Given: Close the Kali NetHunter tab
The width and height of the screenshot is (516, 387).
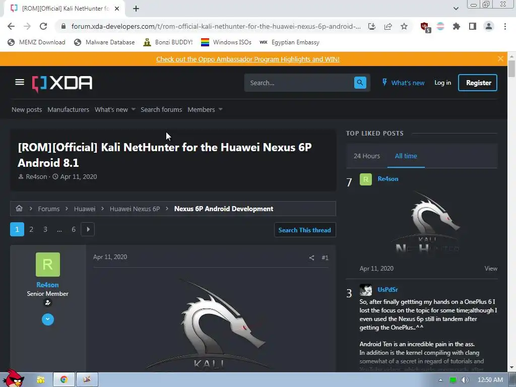Looking at the screenshot, I should tap(117, 9).
